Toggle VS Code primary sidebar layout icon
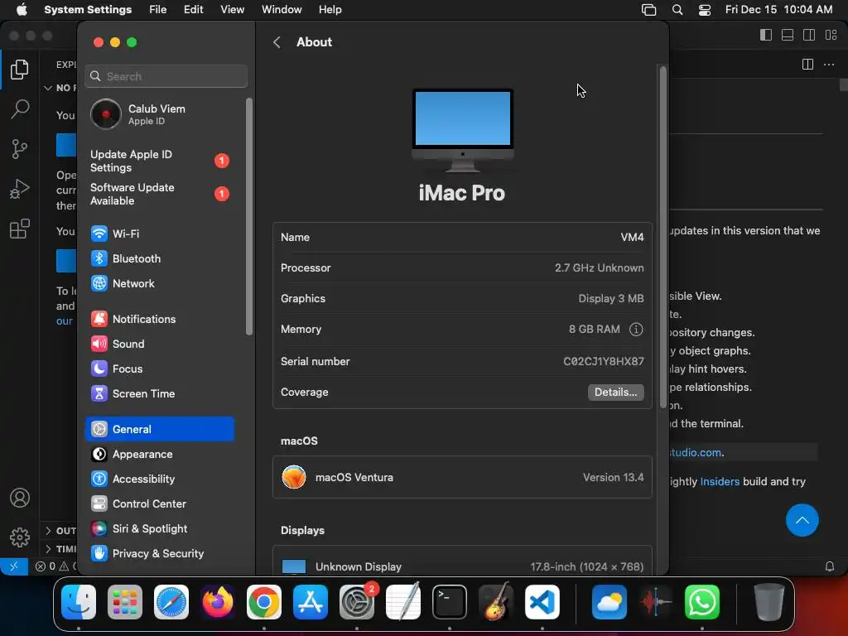 766,35
